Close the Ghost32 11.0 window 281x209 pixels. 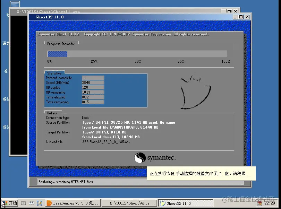(x=247, y=17)
